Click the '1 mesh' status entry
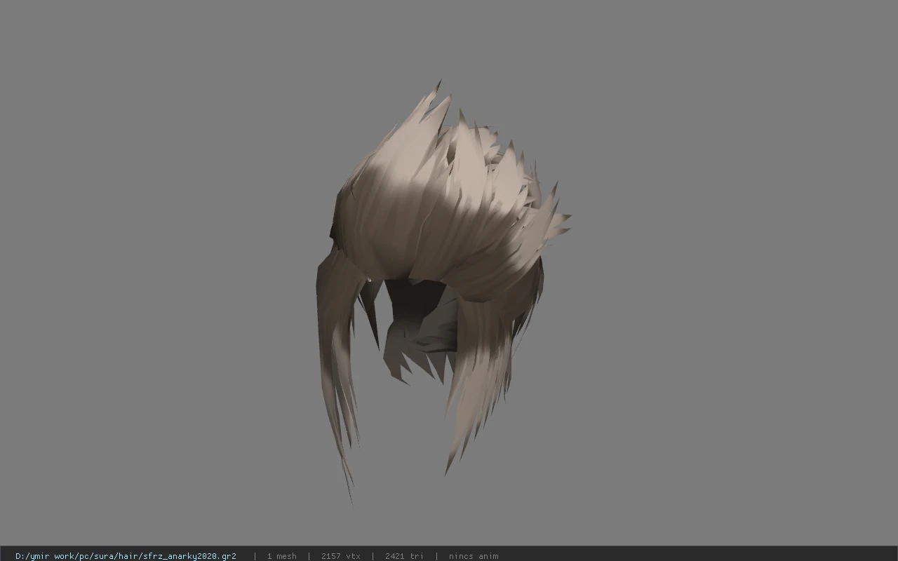The width and height of the screenshot is (898, 561). click(x=281, y=556)
